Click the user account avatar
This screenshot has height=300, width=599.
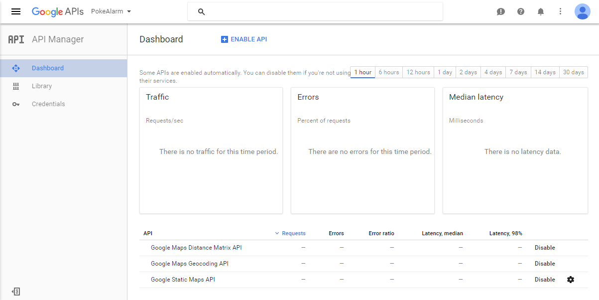click(x=582, y=11)
